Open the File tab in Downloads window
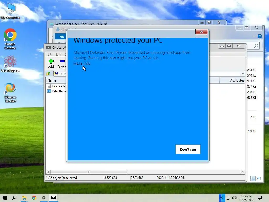The width and height of the screenshot is (269, 202). click(x=62, y=36)
